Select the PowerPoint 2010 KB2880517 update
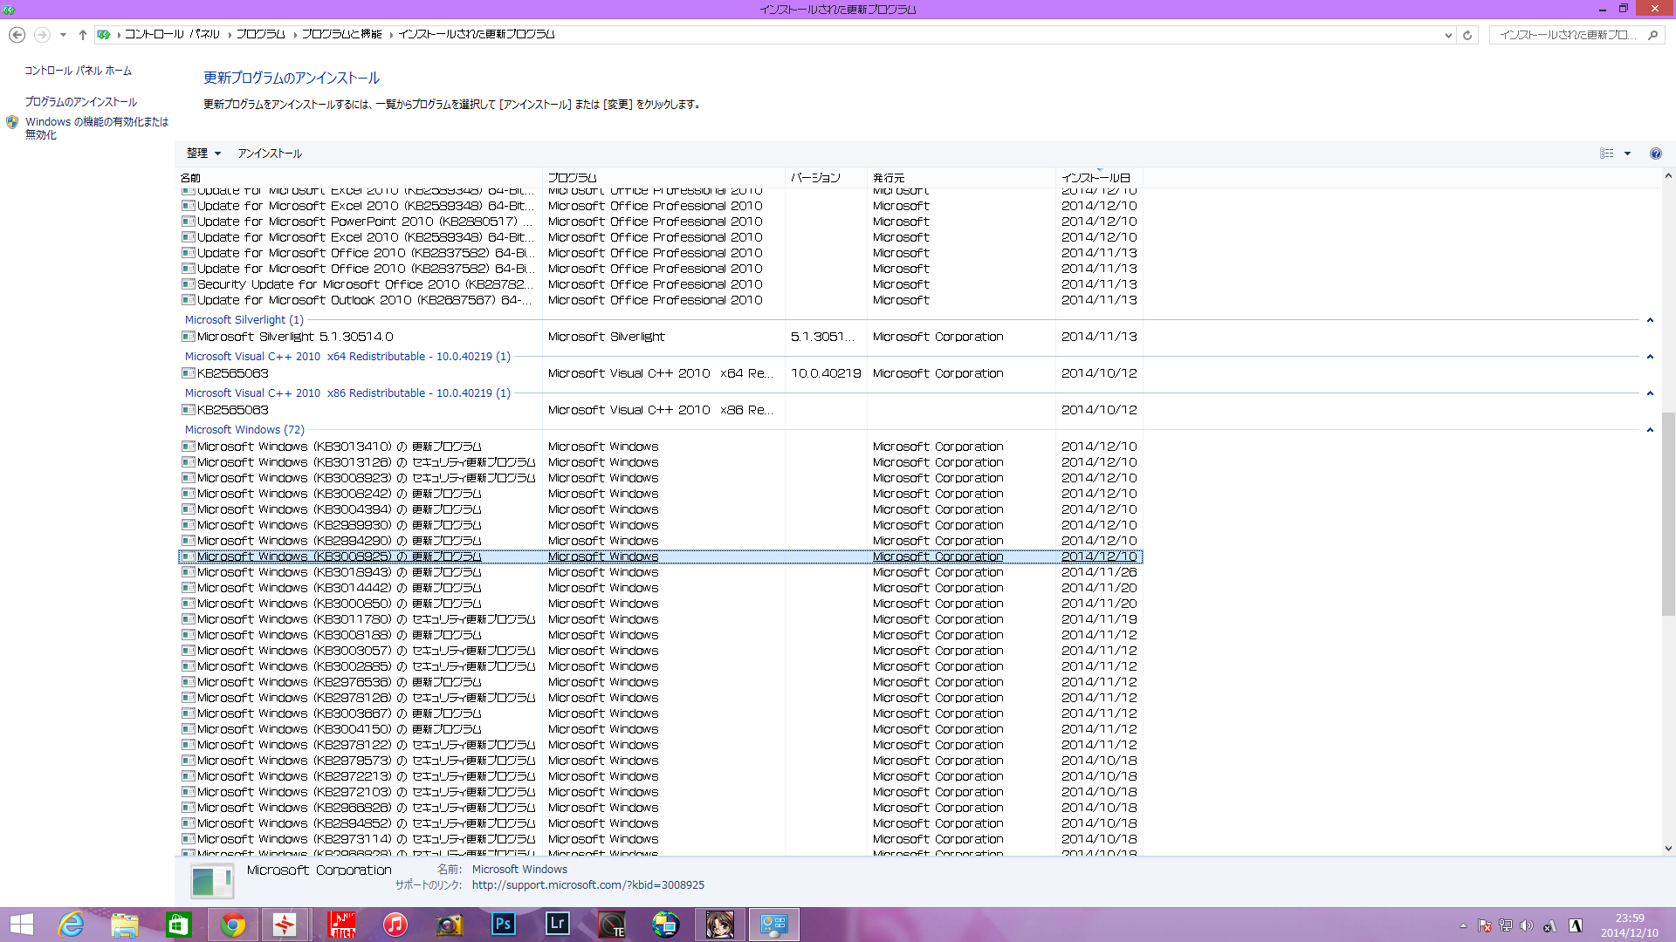 click(660, 222)
